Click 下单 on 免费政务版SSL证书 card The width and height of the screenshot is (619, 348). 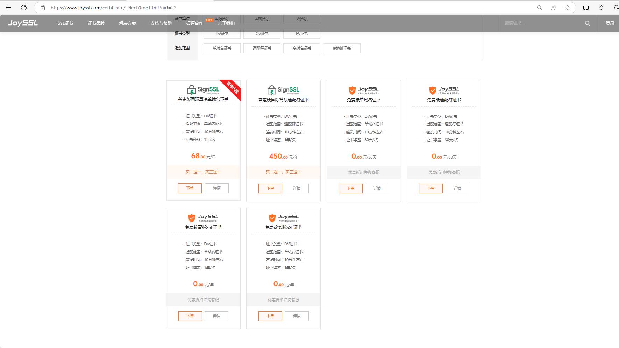[270, 316]
